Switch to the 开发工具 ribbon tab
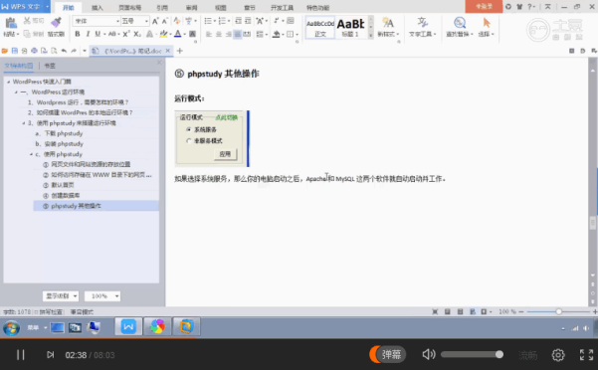This screenshot has width=598, height=370. click(x=282, y=8)
